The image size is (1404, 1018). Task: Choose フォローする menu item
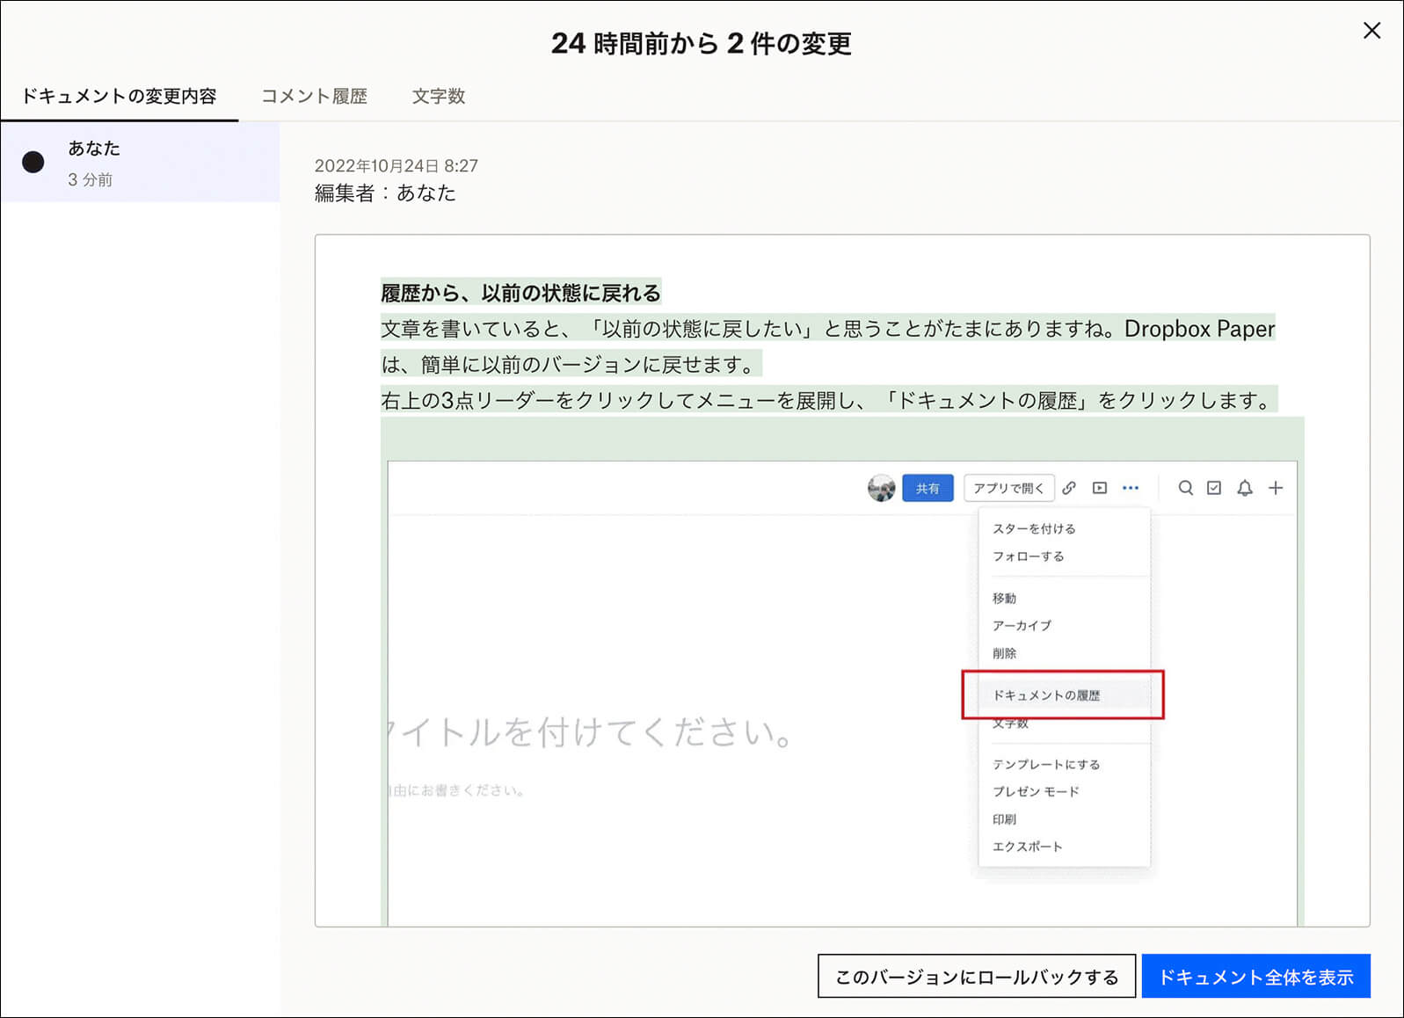point(1028,556)
